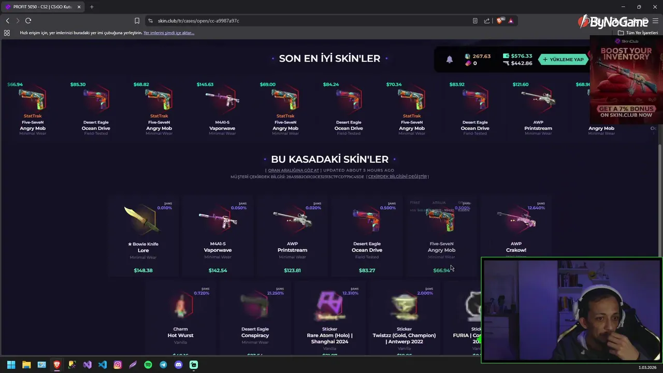This screenshot has height=373, width=663.
Task: Open the notification bell
Action: 450,60
